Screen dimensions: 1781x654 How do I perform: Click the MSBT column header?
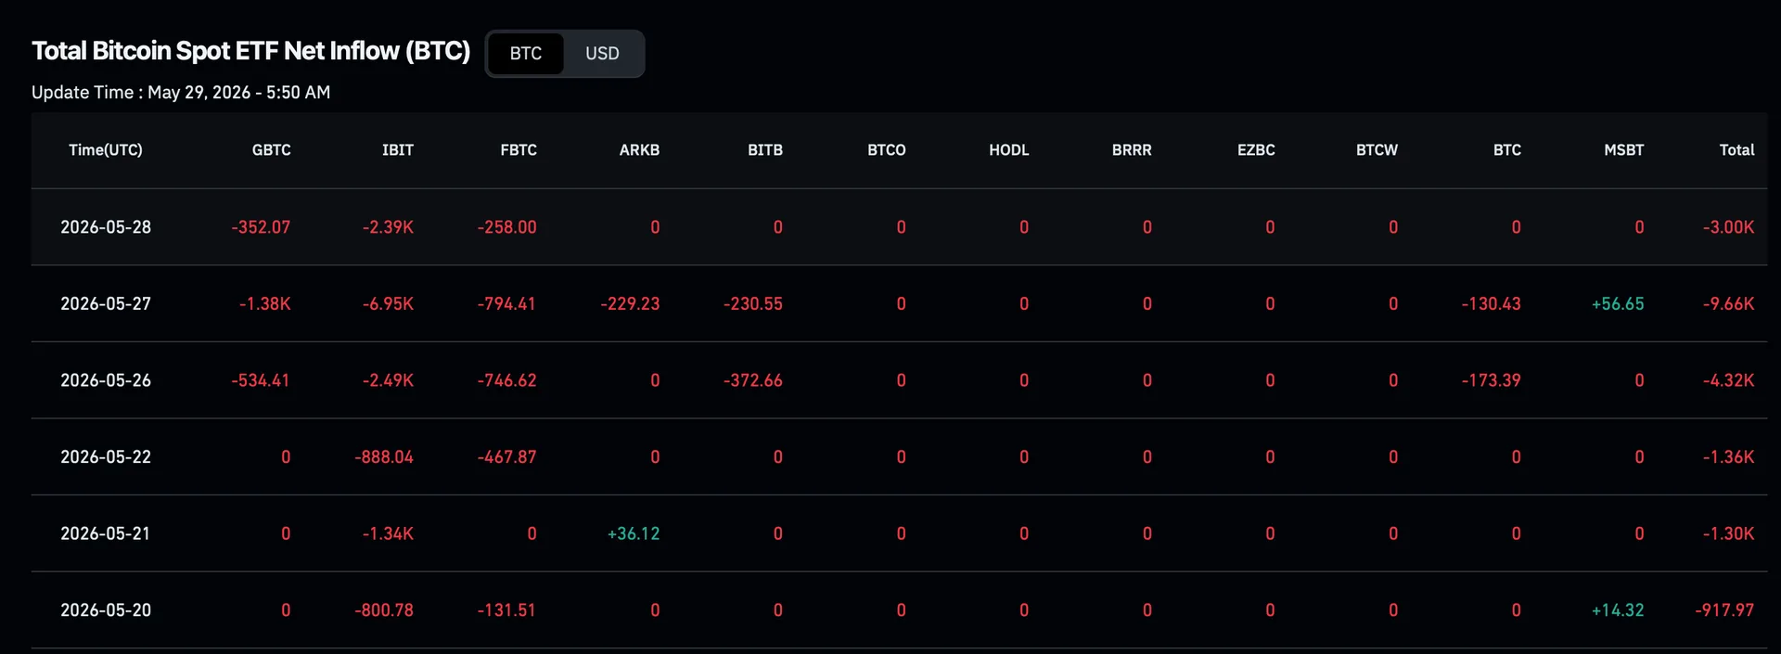pyautogui.click(x=1624, y=150)
